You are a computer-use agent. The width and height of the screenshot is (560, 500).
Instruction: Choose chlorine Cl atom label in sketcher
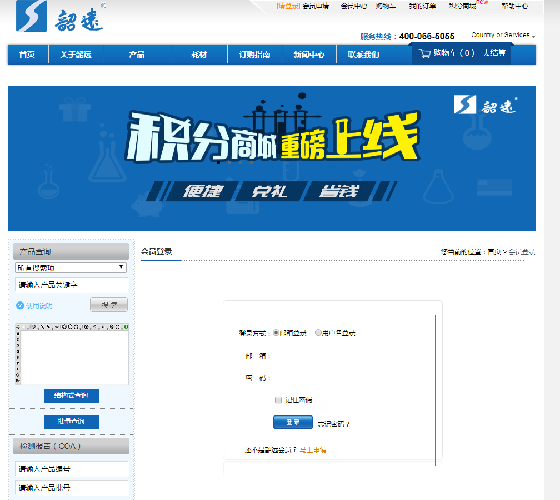(x=18, y=375)
